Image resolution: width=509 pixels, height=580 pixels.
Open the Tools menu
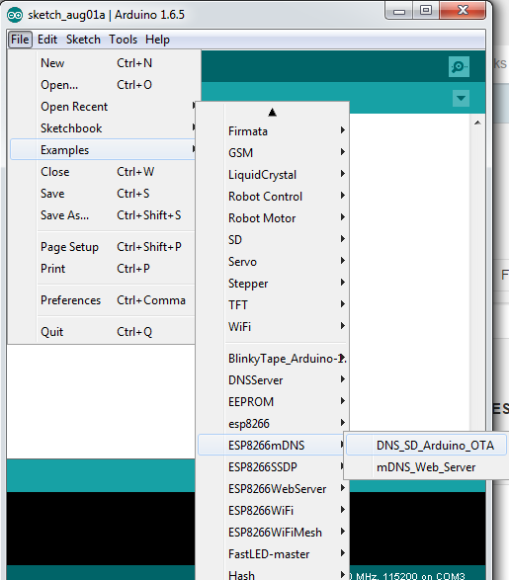coord(123,40)
